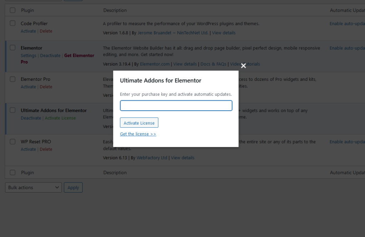This screenshot has height=237, width=365.
Task: Delete the Code Profiler plugin
Action: pyautogui.click(x=46, y=31)
